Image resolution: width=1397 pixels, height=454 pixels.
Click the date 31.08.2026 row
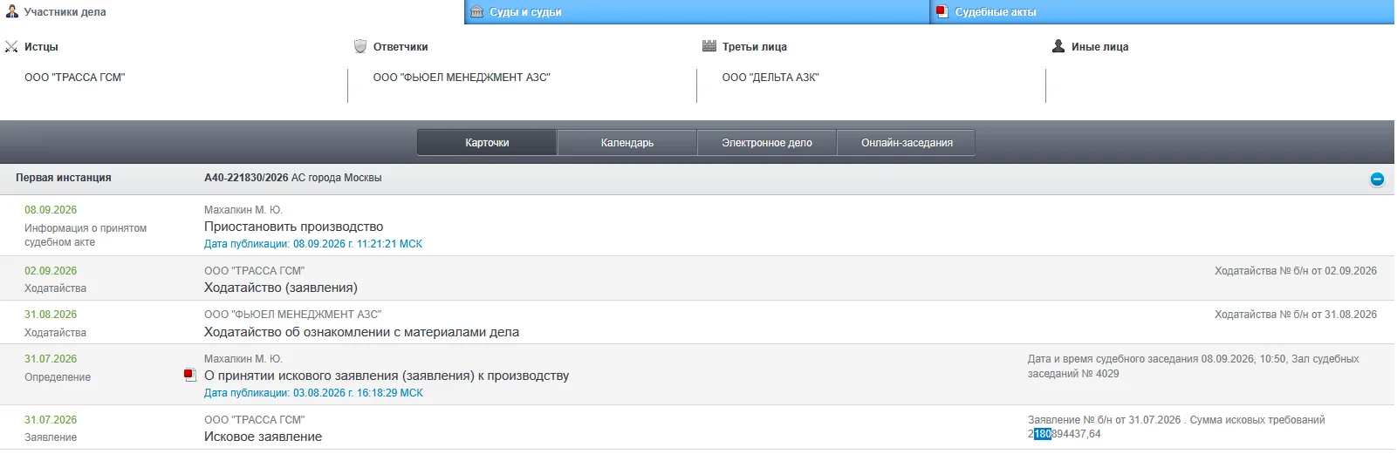click(51, 315)
